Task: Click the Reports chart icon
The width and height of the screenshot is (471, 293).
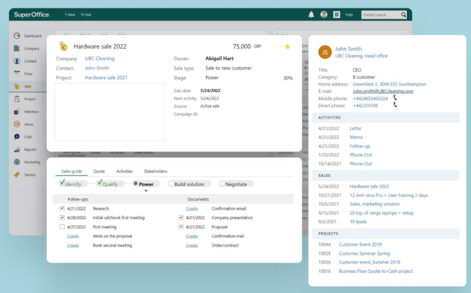Action: pyautogui.click(x=17, y=150)
